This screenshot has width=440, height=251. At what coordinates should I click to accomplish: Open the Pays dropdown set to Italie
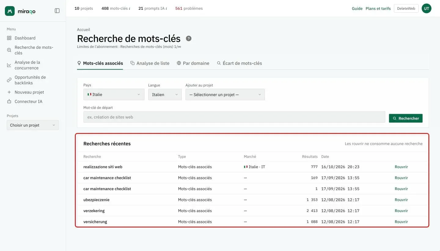(114, 95)
